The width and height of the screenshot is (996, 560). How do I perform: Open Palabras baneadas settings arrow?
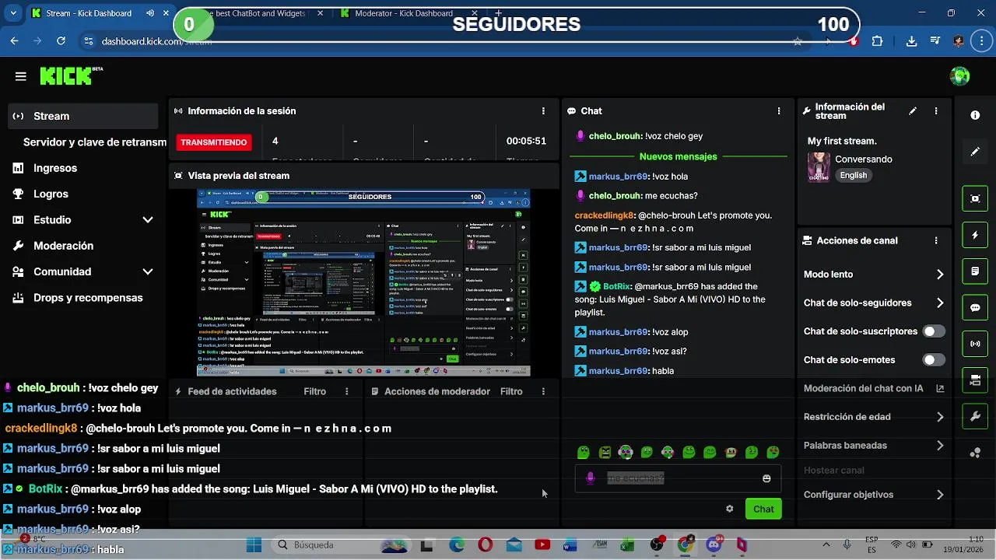pyautogui.click(x=940, y=446)
